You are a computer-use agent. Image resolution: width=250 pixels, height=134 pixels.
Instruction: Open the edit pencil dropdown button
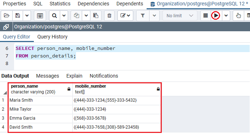(x=125, y=15)
